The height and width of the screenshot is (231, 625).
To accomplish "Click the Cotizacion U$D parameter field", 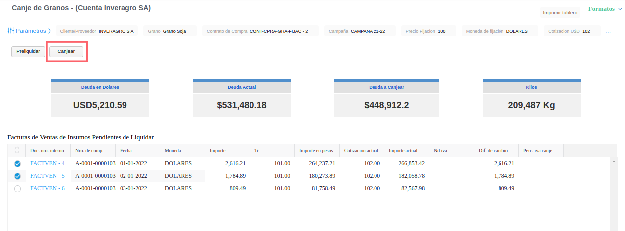I will (x=571, y=31).
